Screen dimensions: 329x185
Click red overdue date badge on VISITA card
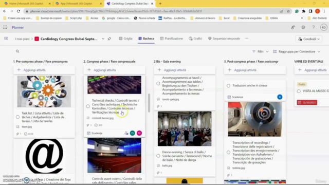(307, 103)
